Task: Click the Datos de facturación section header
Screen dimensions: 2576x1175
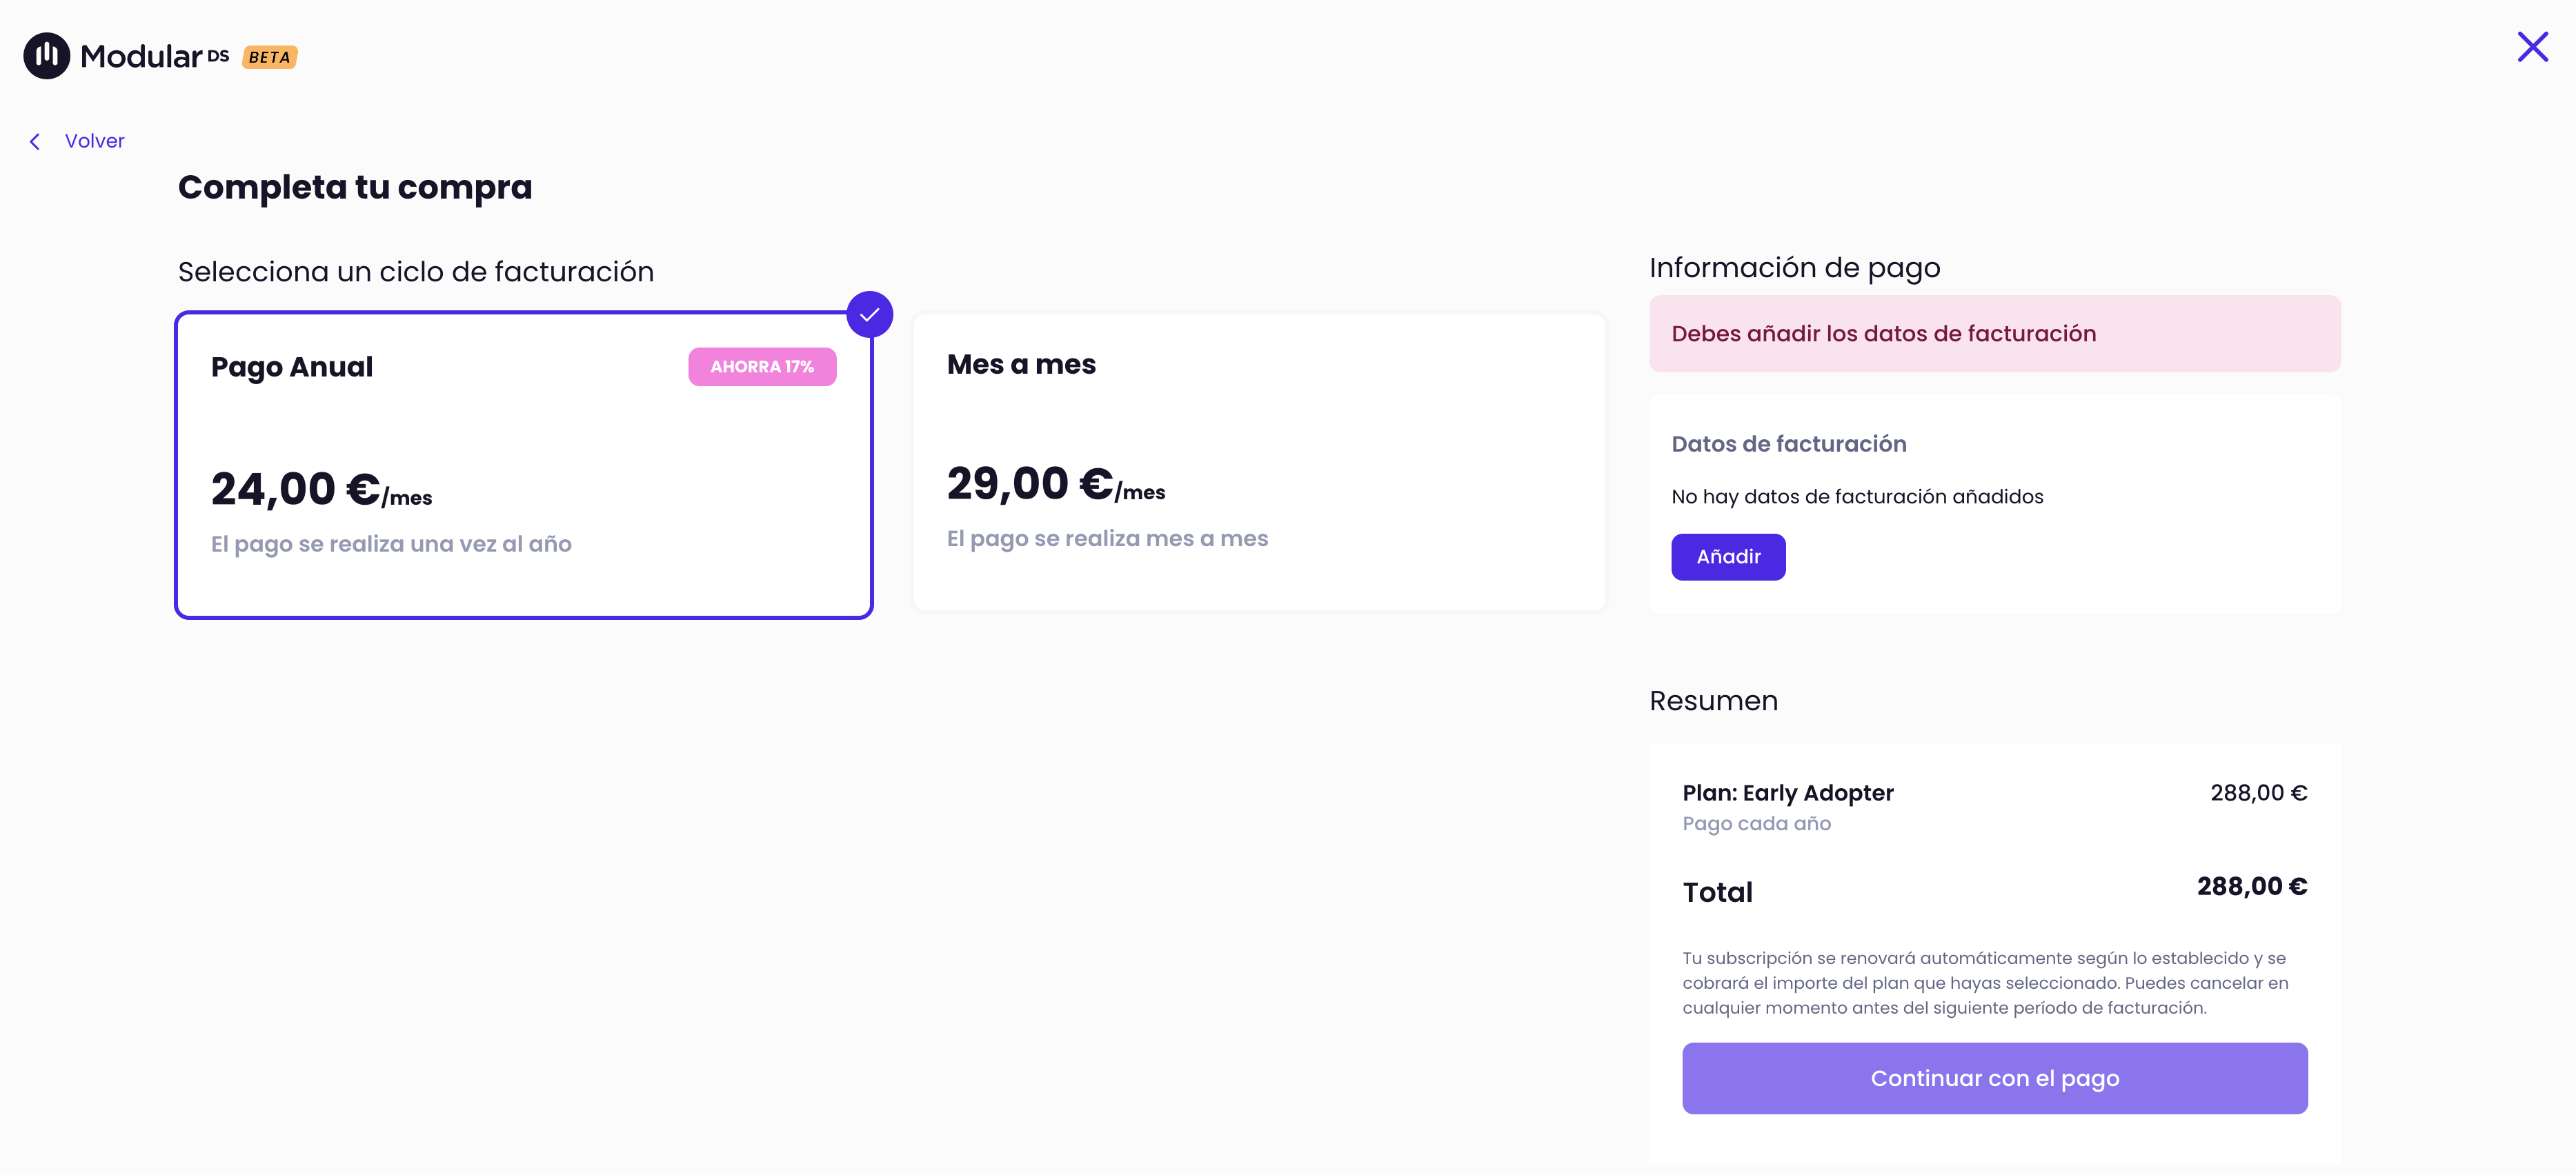Action: [x=1789, y=443]
